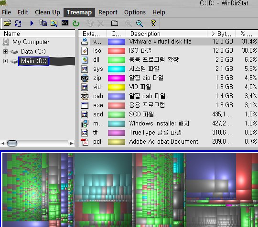Click the red .iso color swatch
The width and height of the screenshot is (258, 227).
(117, 51)
